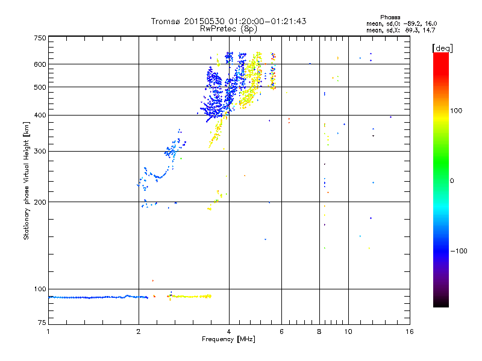The height and width of the screenshot is (361, 482).
Task: Pick the green zero-degree band on the colorbar
Action: [x=440, y=180]
